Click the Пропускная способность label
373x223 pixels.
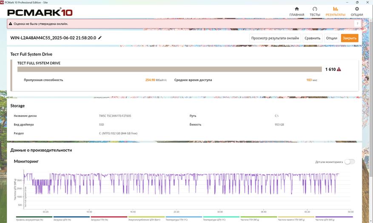[x=43, y=80]
